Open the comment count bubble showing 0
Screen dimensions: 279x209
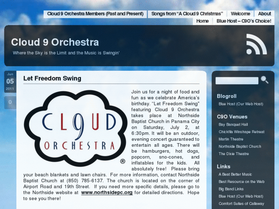10,102
